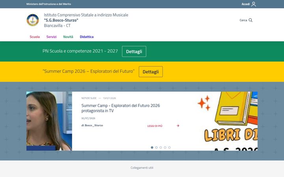Jump to the fourth carousel slide dot
The width and height of the screenshot is (284, 177).
pyautogui.click(x=165, y=147)
